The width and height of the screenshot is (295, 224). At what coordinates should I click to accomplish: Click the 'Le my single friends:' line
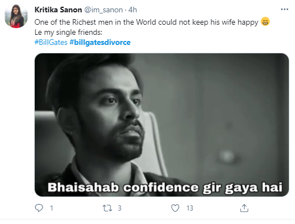tap(68, 33)
